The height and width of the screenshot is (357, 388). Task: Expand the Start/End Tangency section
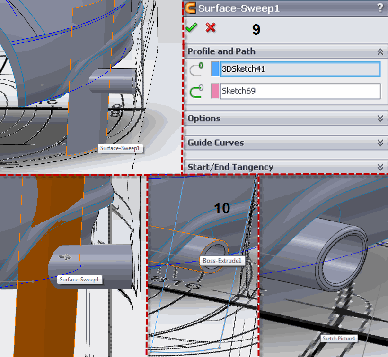point(379,167)
